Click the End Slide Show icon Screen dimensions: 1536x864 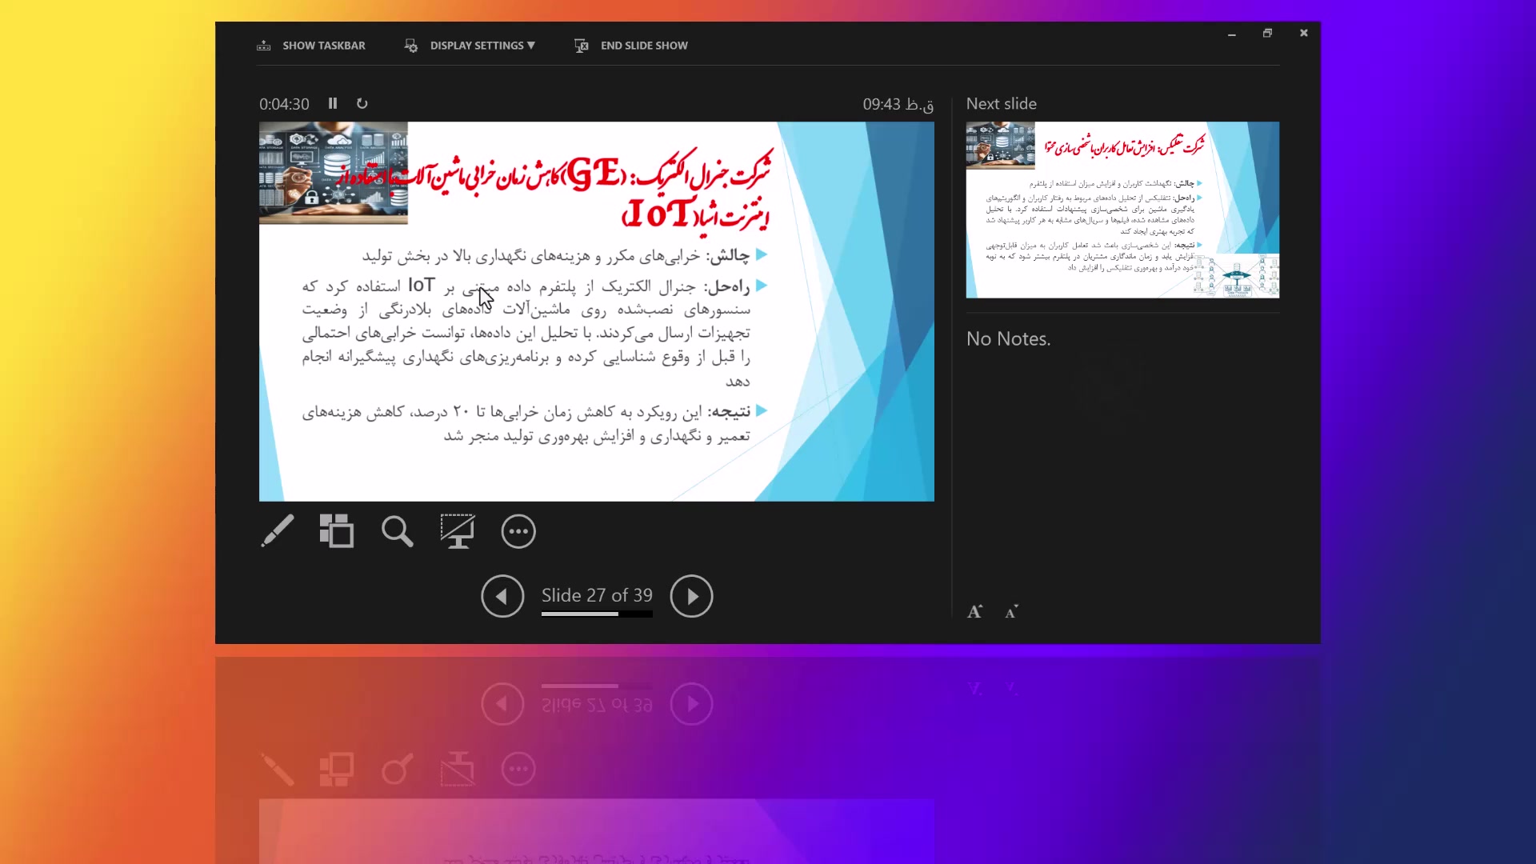[x=582, y=46]
